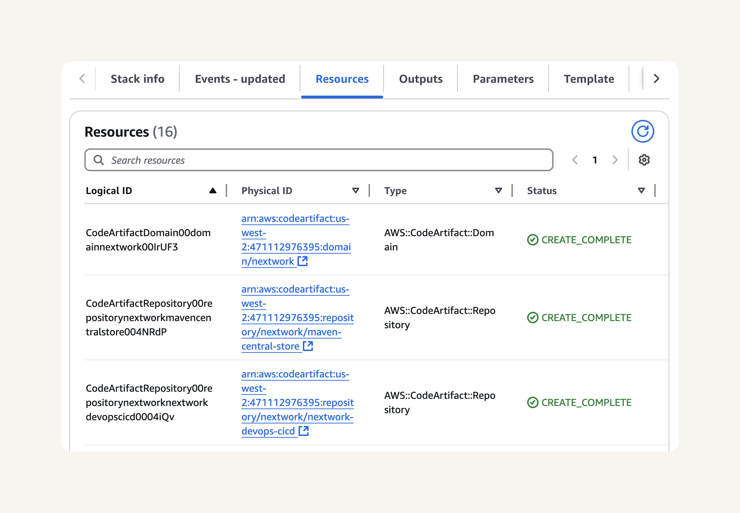Image resolution: width=740 pixels, height=513 pixels.
Task: Click page number 1
Action: [x=595, y=160]
